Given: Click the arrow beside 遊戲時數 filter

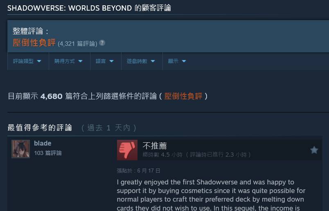Looking at the screenshot, I should (x=153, y=61).
